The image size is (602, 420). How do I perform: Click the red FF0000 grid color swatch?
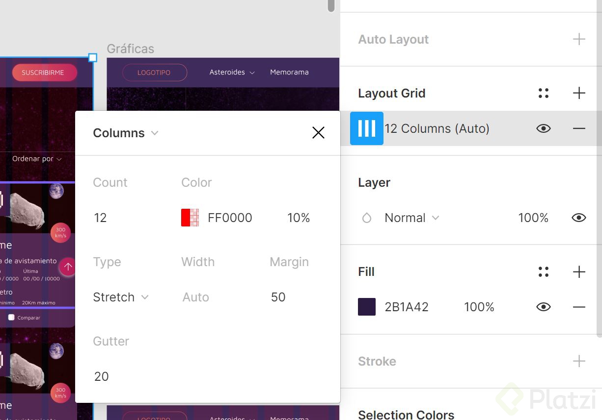point(190,218)
